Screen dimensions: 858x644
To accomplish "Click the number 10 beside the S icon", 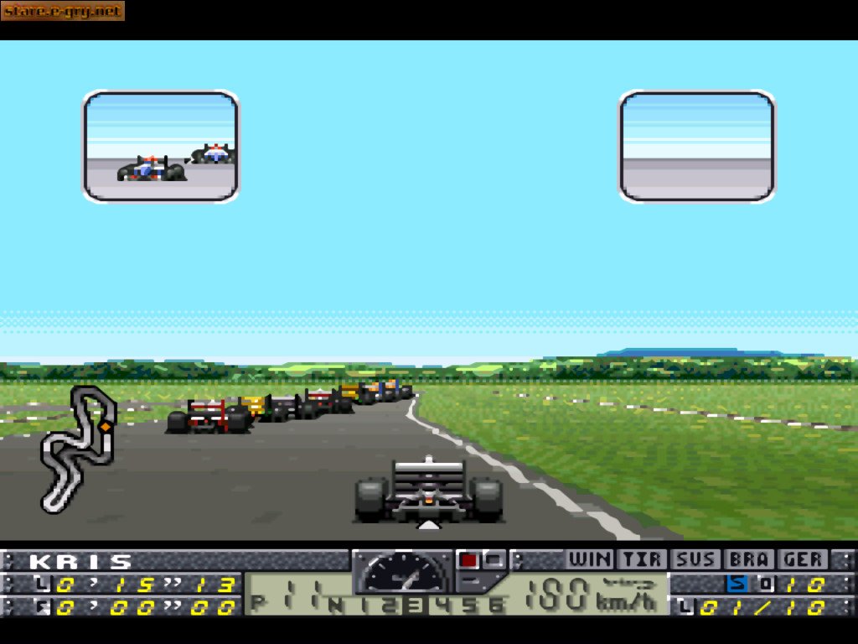I will coord(804,584).
